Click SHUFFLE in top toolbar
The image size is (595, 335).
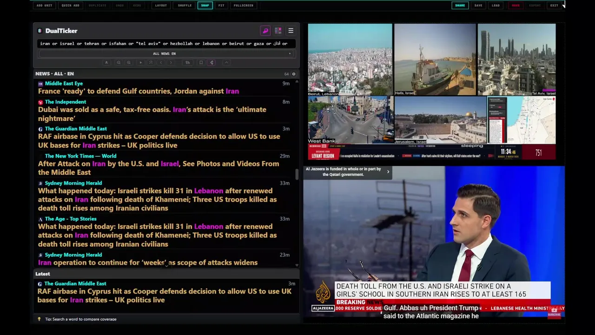click(x=185, y=6)
